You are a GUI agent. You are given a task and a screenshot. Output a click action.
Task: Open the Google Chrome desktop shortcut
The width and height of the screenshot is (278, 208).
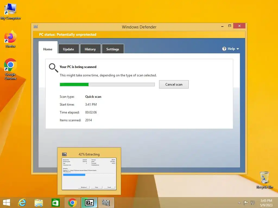[x=10, y=69]
